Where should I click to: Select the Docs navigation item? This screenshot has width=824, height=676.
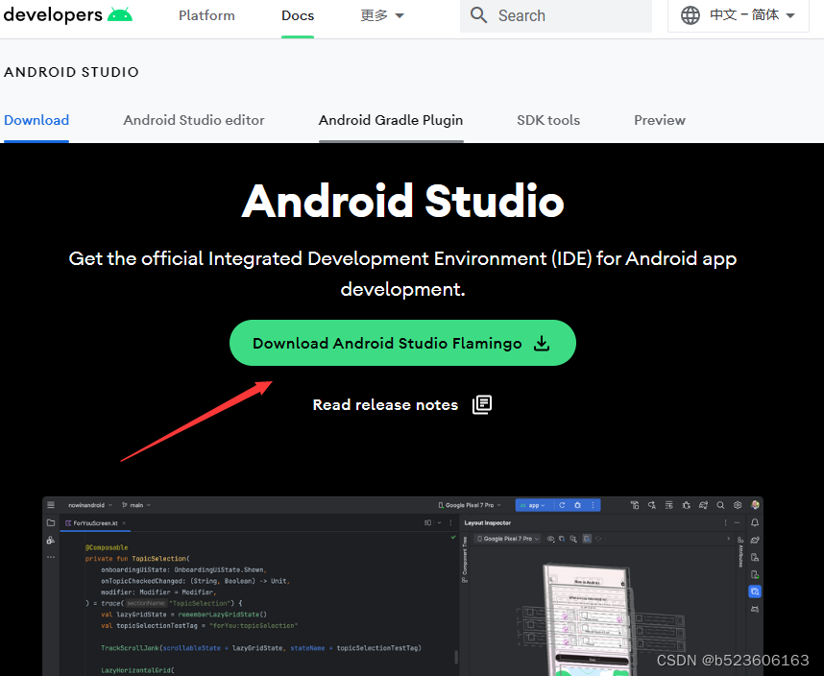point(298,15)
